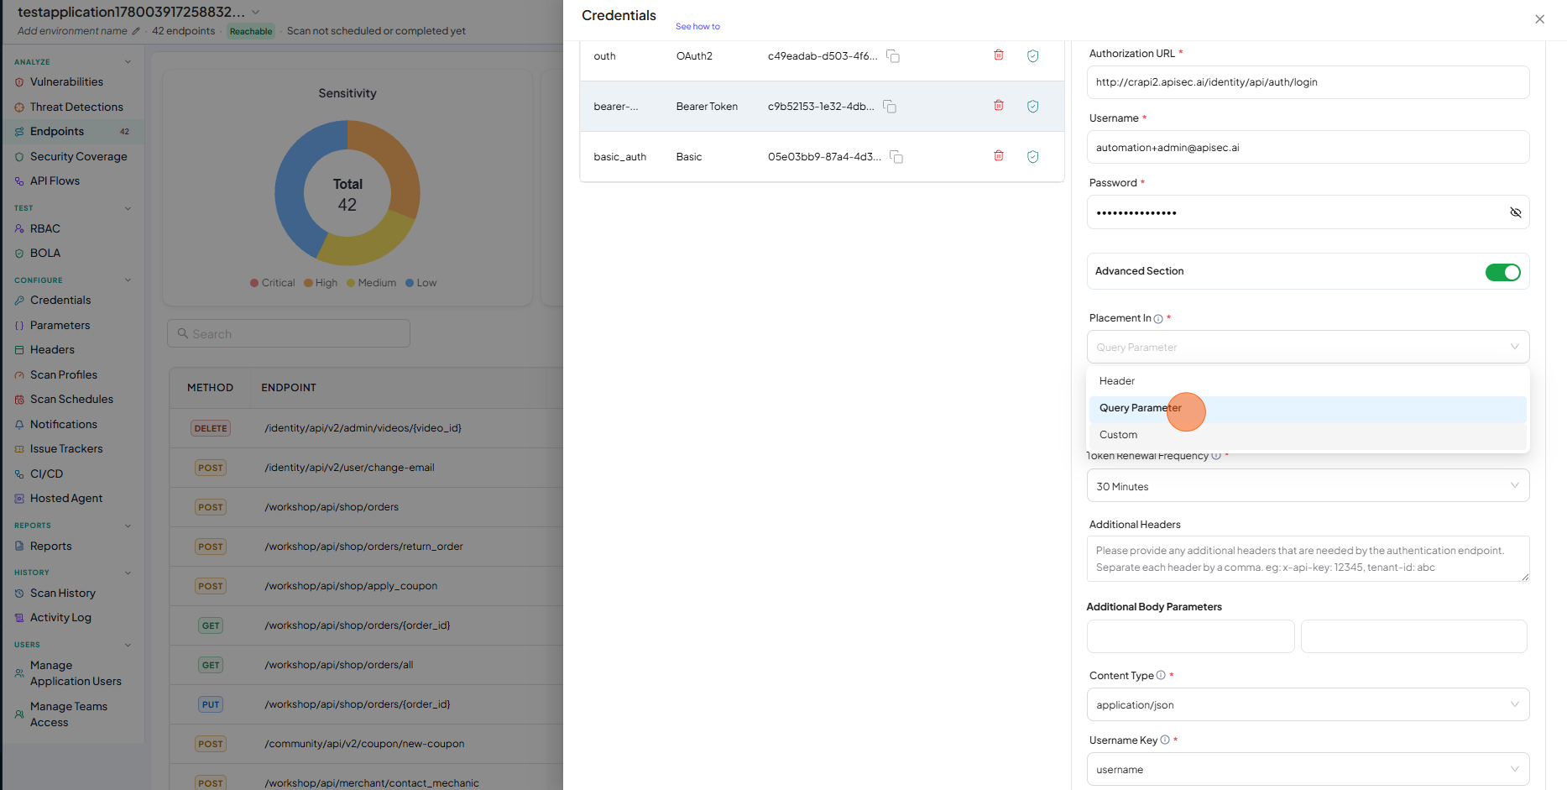Screen dimensions: 1567x790
Task: Copy the basic_auth credential ID
Action: point(896,157)
